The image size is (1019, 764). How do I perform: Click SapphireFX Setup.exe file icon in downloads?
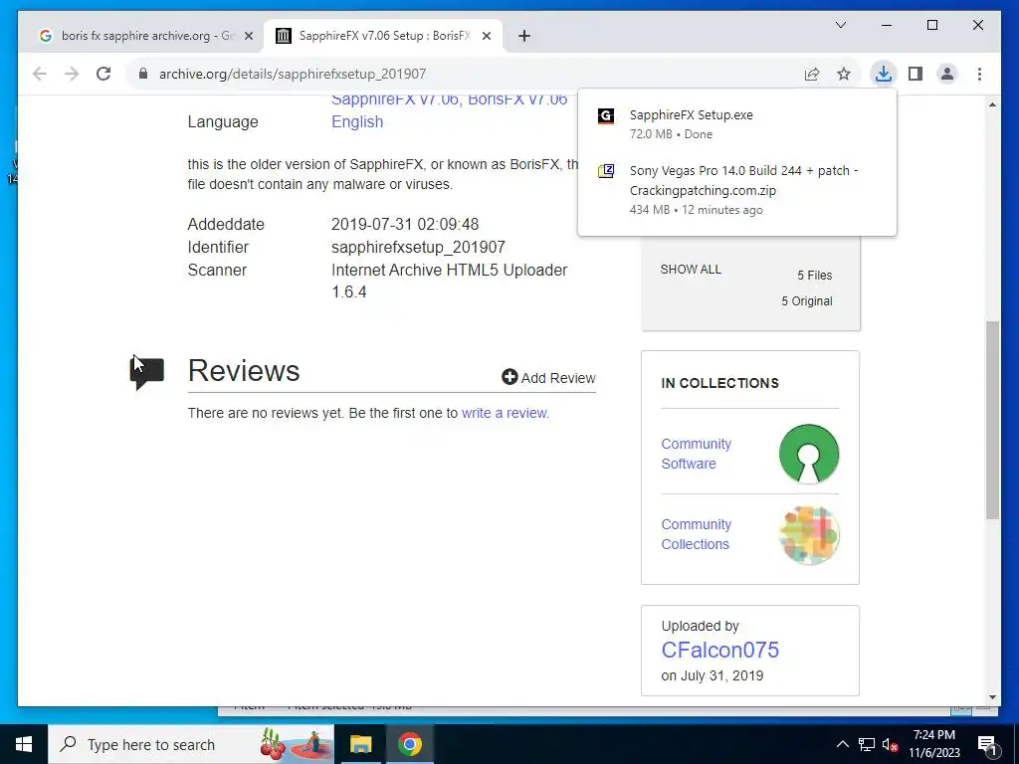pyautogui.click(x=606, y=116)
